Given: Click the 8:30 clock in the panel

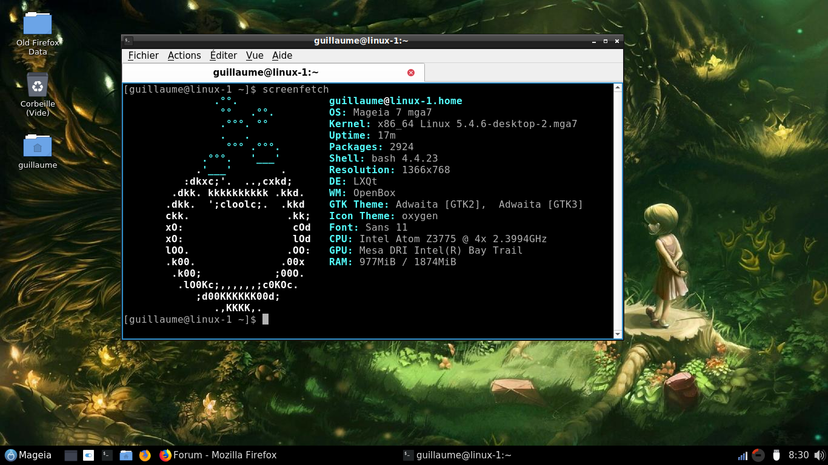Looking at the screenshot, I should pyautogui.click(x=799, y=455).
